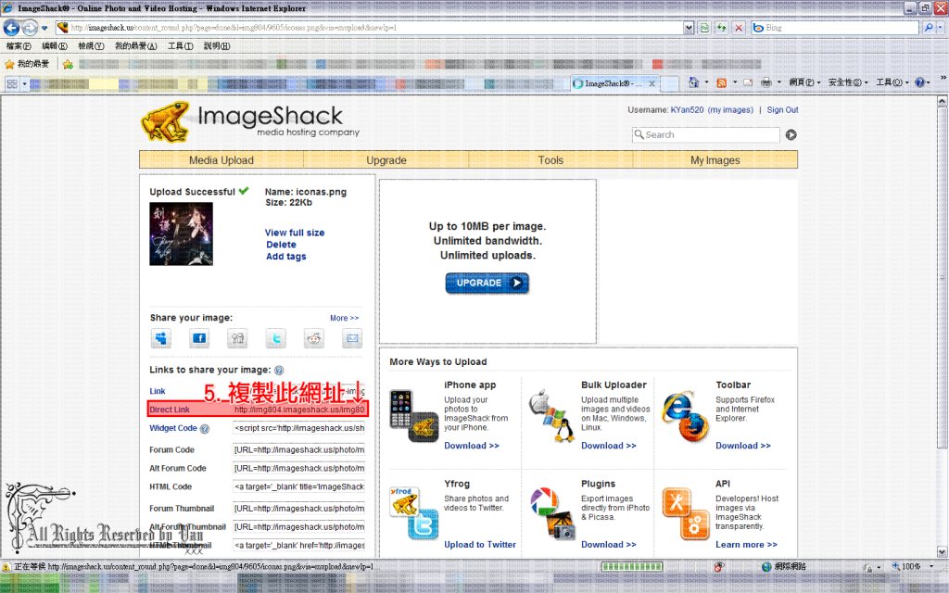Image resolution: width=949 pixels, height=593 pixels.
Task: Switch to the ImageShack browser tab
Action: tap(615, 83)
